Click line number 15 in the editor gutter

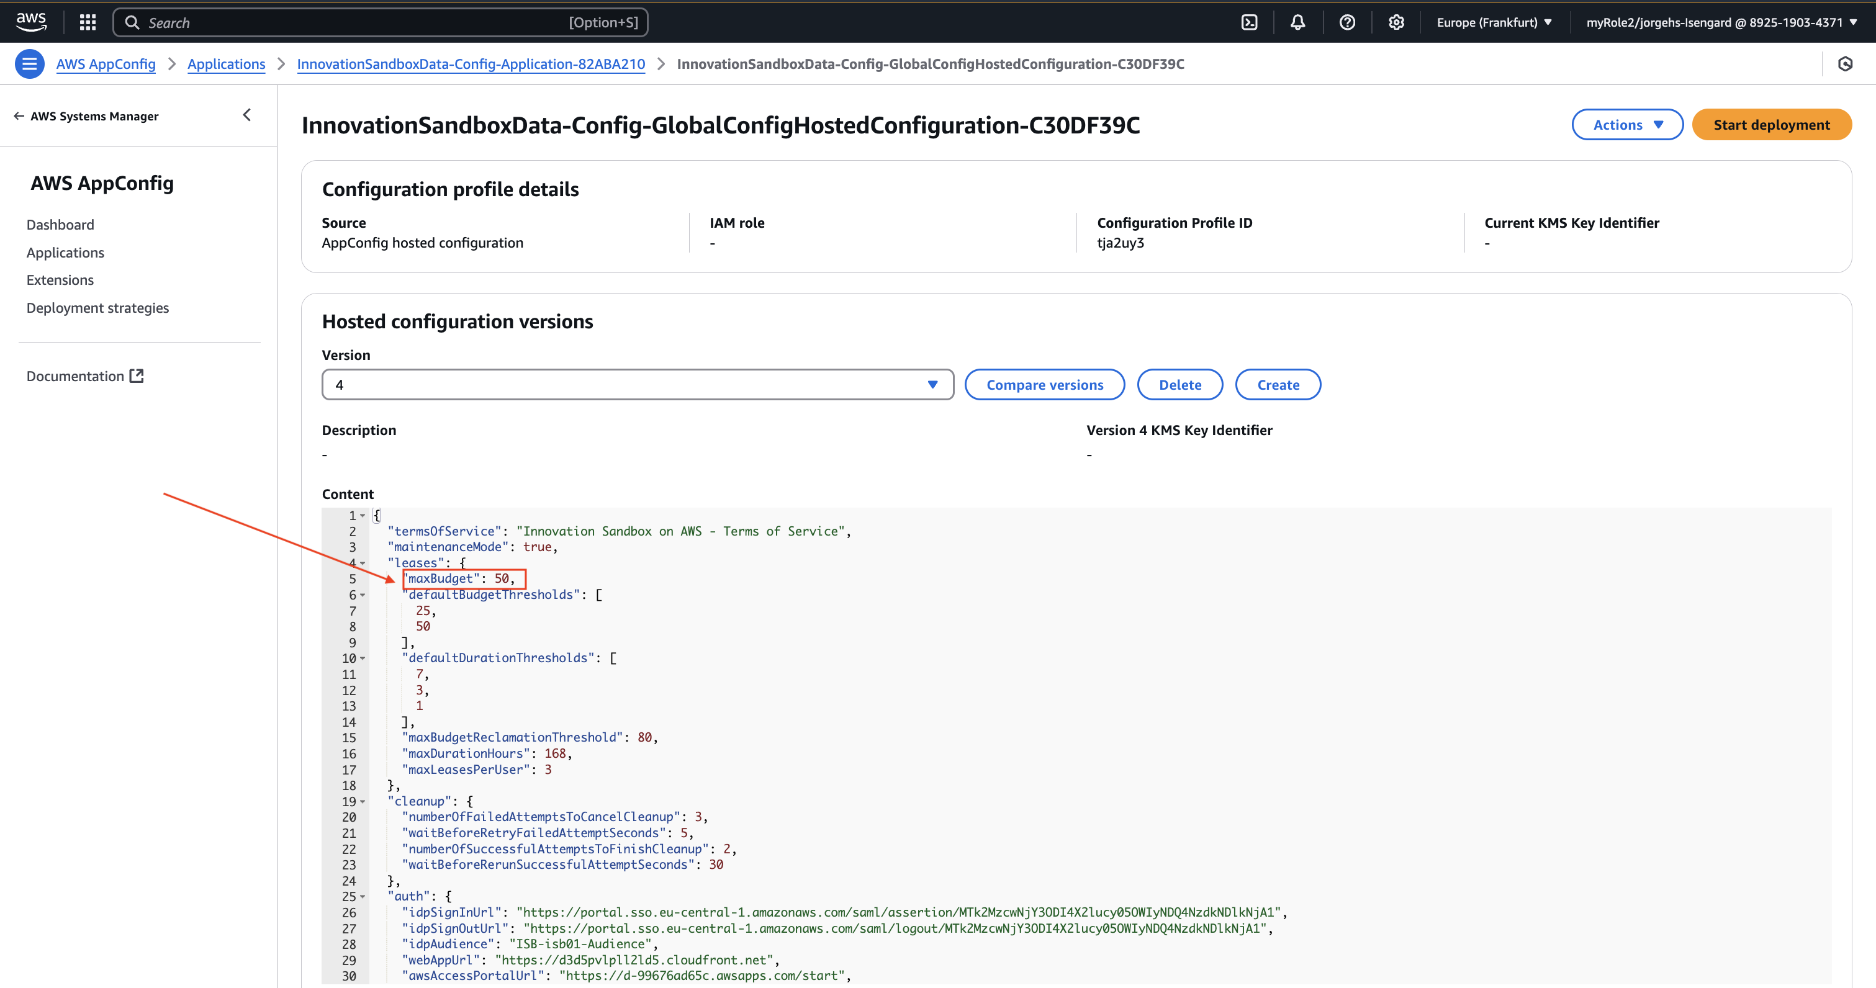pyautogui.click(x=349, y=737)
